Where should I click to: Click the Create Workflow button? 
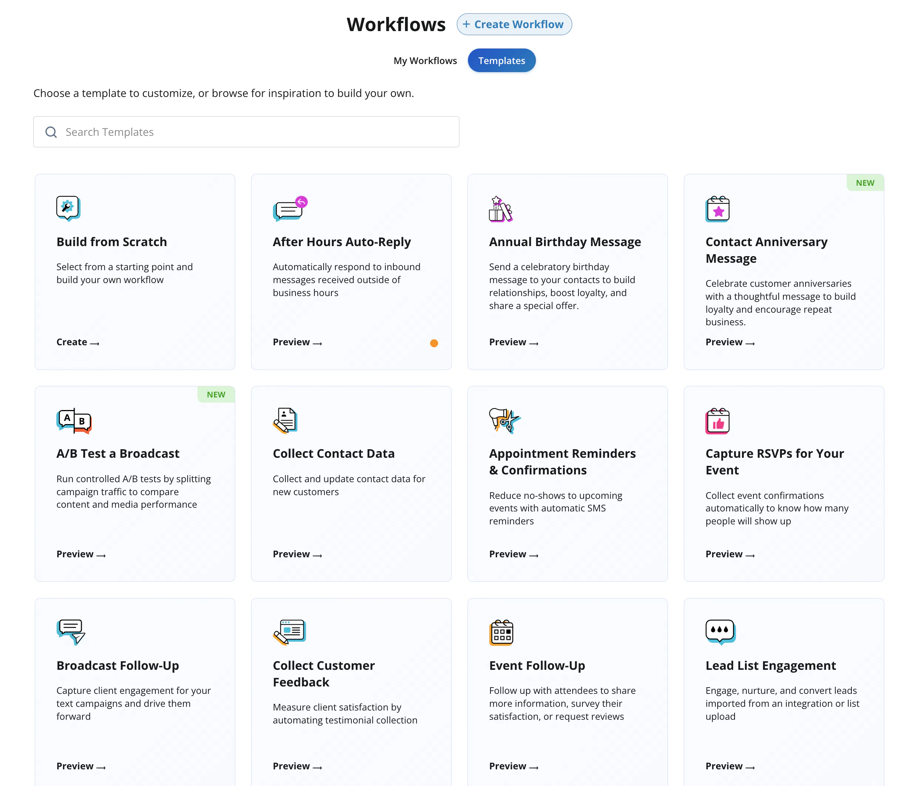click(x=514, y=24)
